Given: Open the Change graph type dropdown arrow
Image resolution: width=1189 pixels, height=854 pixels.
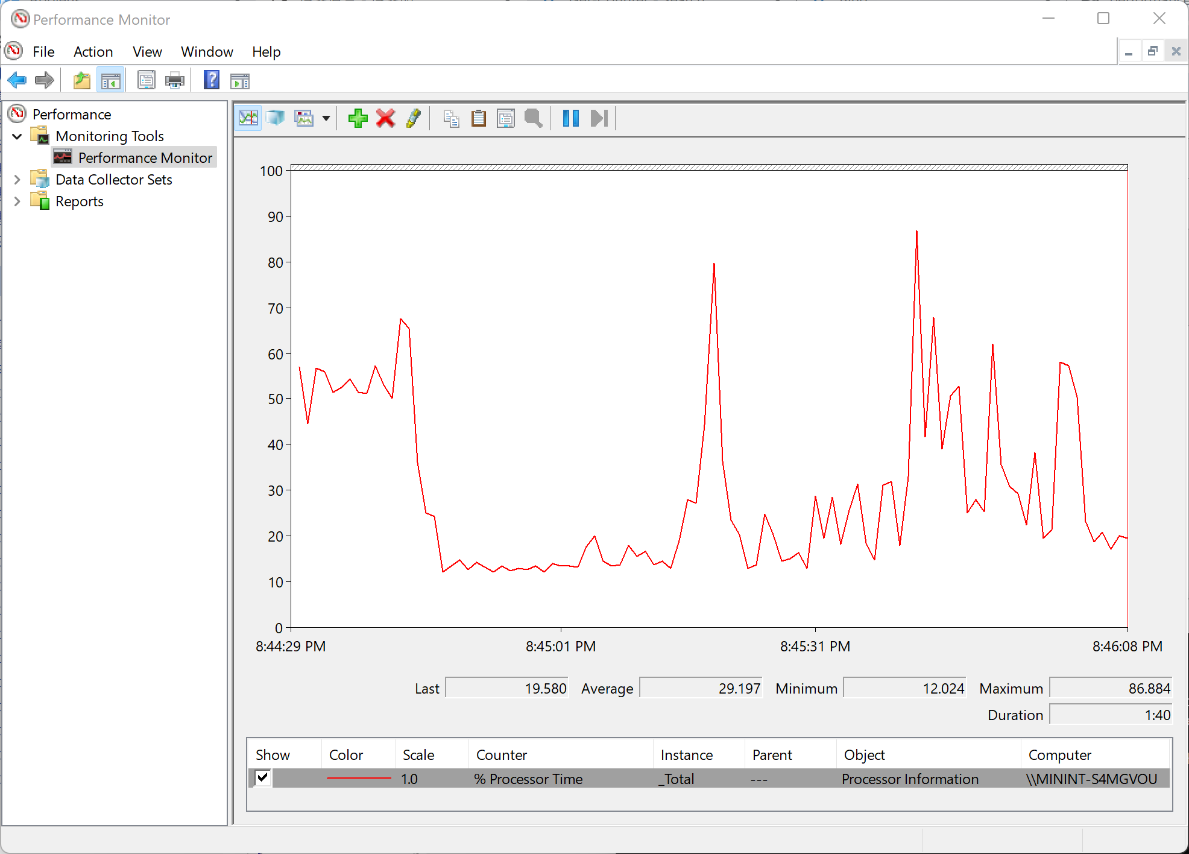Looking at the screenshot, I should pyautogui.click(x=326, y=118).
